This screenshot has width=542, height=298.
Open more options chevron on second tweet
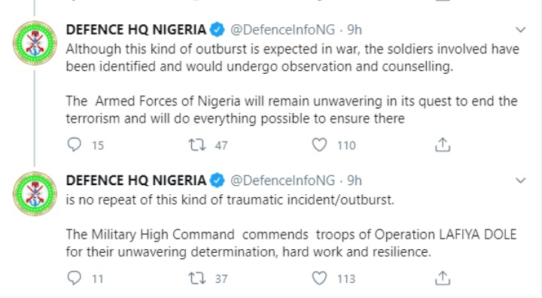click(521, 181)
